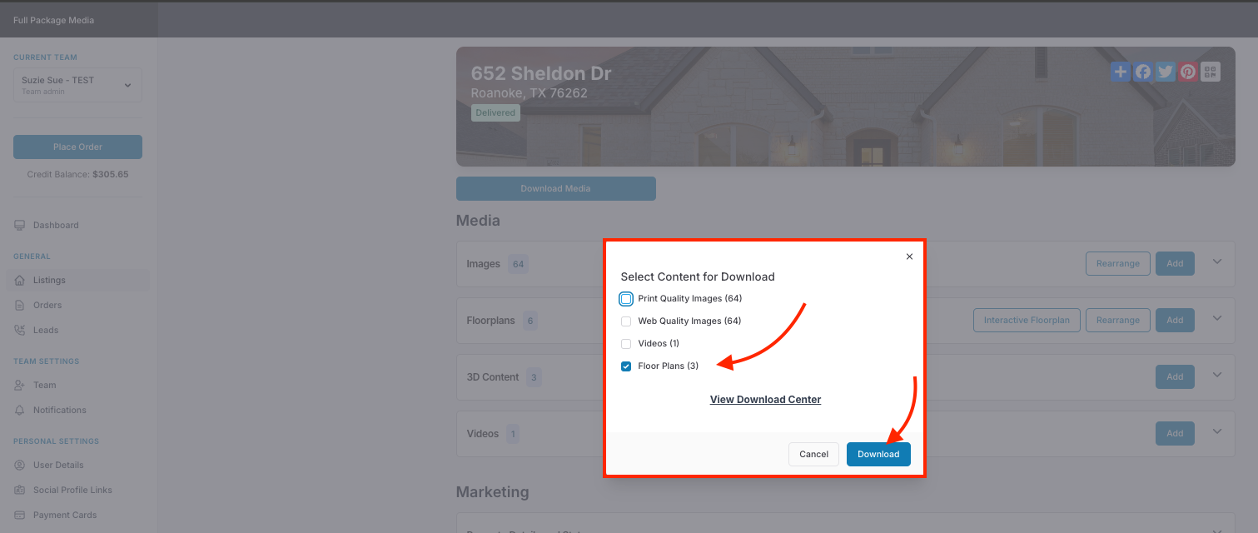Go to Listings in the sidebar
The height and width of the screenshot is (533, 1258).
[x=77, y=280]
